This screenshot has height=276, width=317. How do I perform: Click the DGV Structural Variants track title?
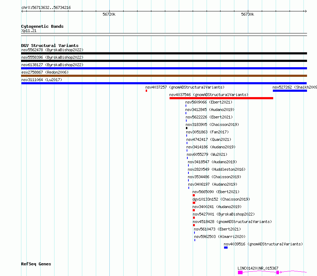[x=50, y=46]
